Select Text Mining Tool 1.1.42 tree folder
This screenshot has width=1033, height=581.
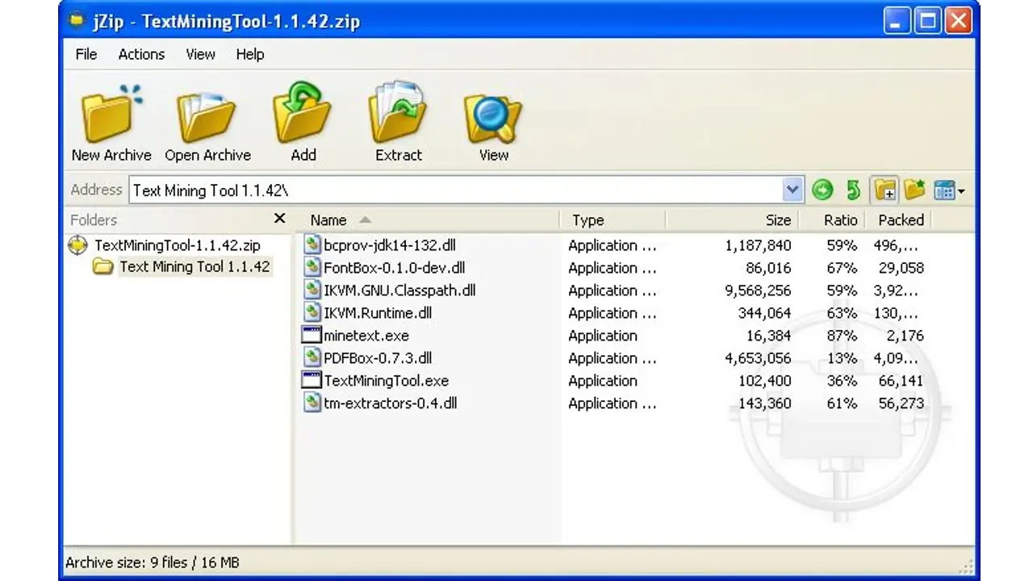pos(194,266)
